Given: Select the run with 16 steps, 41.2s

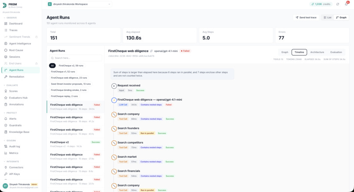Looking at the screenshot, I should pyautogui.click(x=76, y=119).
